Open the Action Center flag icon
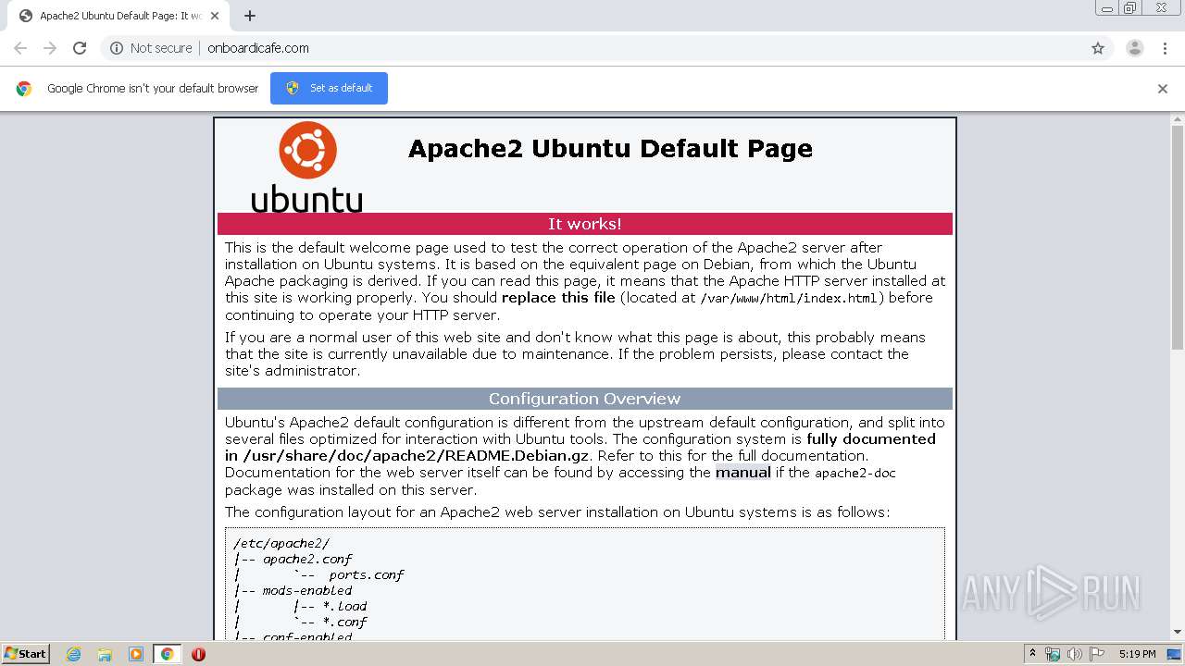1185x666 pixels. click(x=1097, y=654)
